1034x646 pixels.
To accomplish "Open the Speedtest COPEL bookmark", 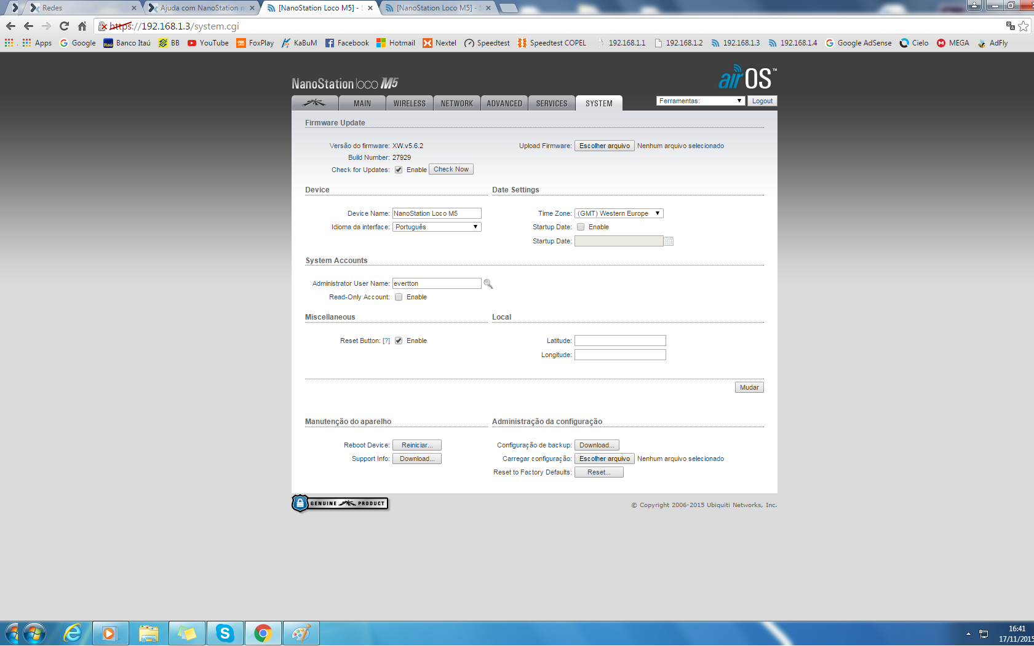I will [552, 43].
